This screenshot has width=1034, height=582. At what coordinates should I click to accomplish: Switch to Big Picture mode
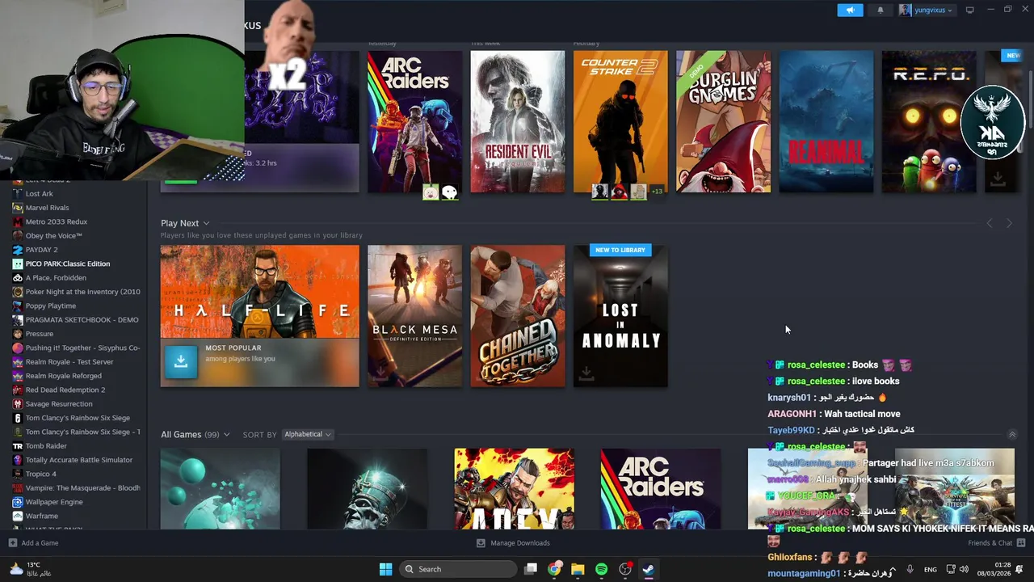click(x=969, y=10)
